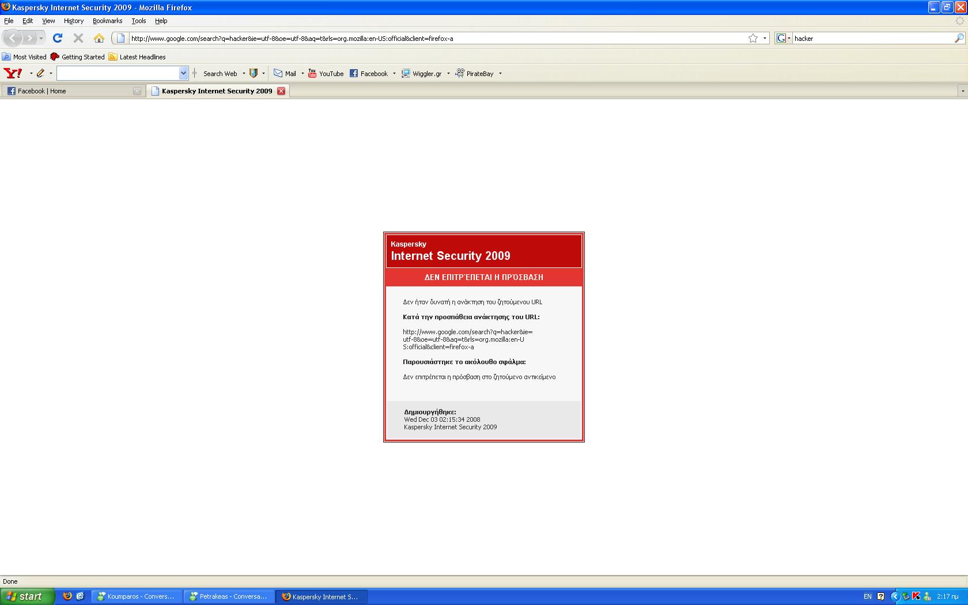Expand the Yahoo! logo dropdown arrow
This screenshot has width=968, height=605.
tap(31, 73)
